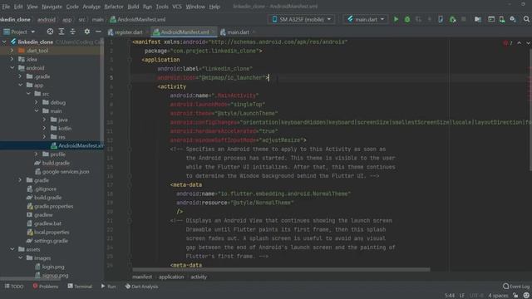Click the read-only lock icon in the status bar
Viewport: 532px width, 299px height.
coord(515,296)
